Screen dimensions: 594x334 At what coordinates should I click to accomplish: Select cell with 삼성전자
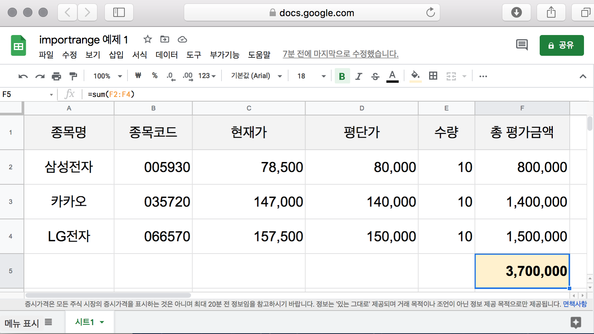pos(69,167)
